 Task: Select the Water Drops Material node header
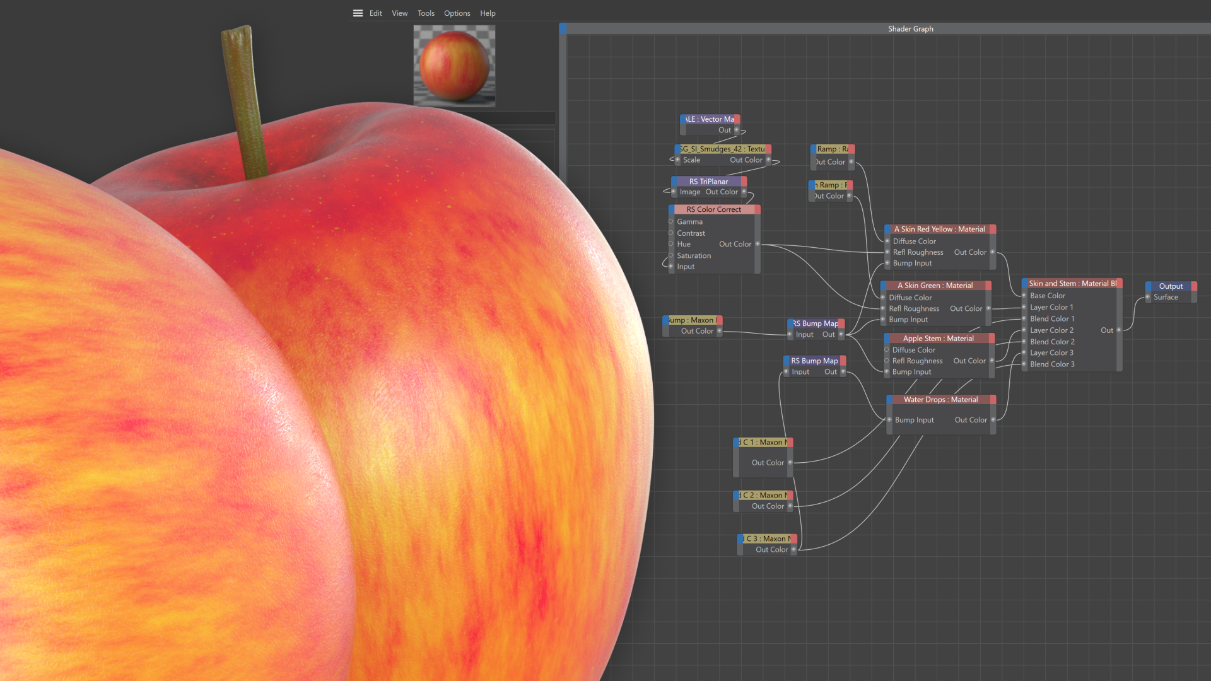[x=940, y=399]
